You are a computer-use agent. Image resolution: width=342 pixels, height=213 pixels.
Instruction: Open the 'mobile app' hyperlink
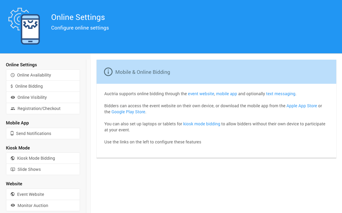(226, 94)
